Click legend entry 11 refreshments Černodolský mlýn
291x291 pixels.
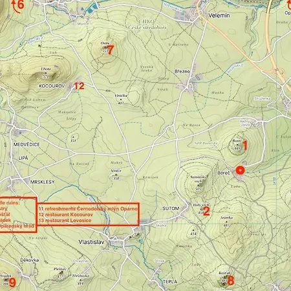tap(88, 209)
